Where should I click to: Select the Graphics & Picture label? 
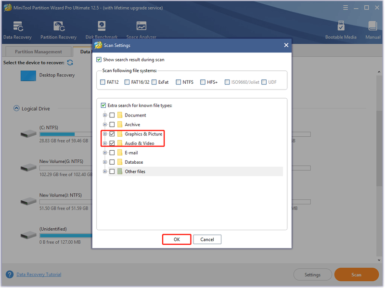click(x=143, y=134)
